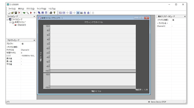Click the printer icon in toolbar
Screen dimensions: 194x108
51,13
